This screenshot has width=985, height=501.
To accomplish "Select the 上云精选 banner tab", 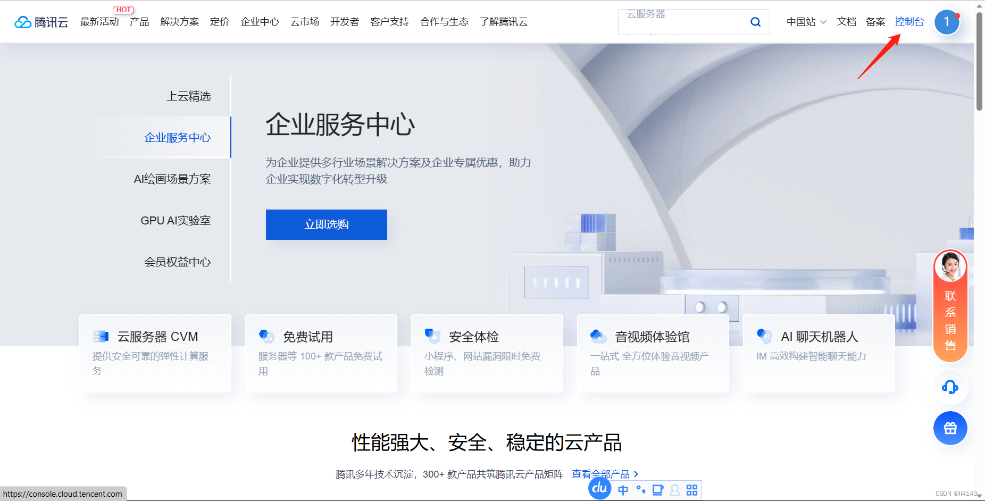I will point(189,96).
